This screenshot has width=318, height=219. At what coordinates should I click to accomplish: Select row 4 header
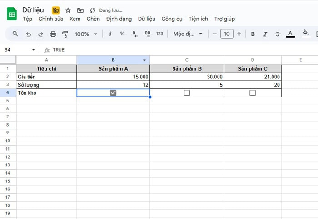(8, 92)
